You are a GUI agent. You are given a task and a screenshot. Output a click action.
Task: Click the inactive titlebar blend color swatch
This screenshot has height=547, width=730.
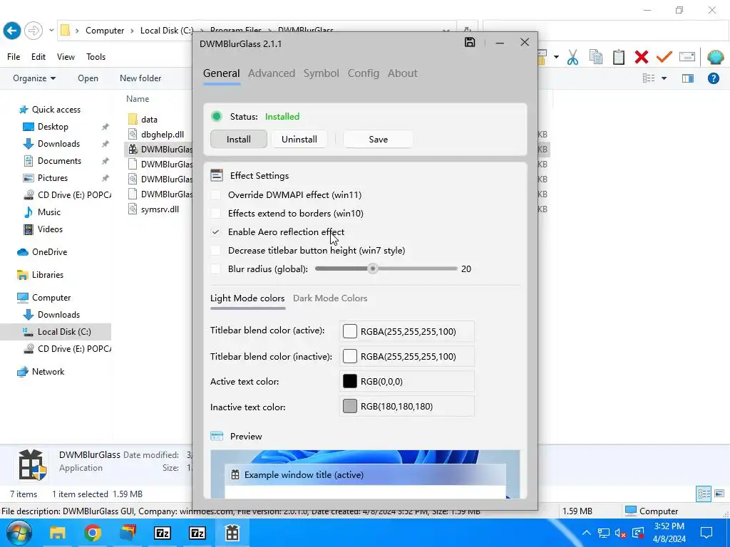[x=349, y=356]
